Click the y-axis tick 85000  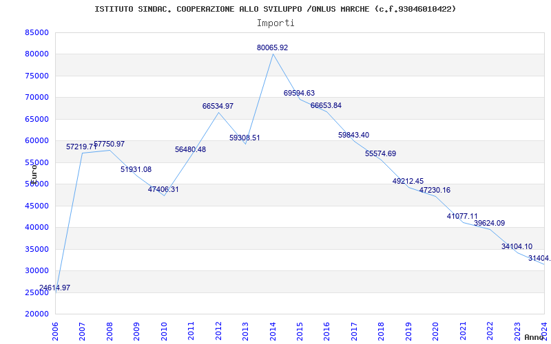click(37, 32)
